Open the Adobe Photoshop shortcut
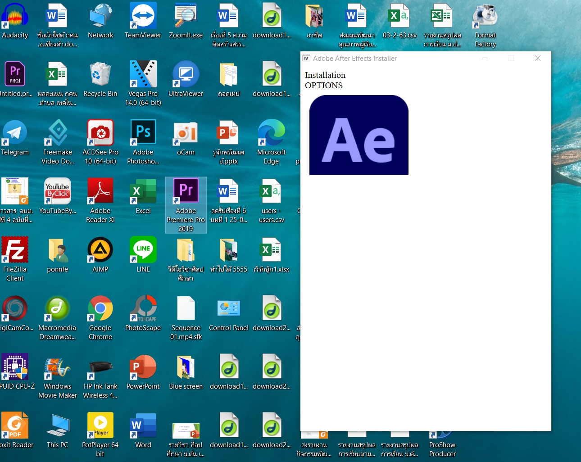The image size is (581, 462). click(143, 142)
